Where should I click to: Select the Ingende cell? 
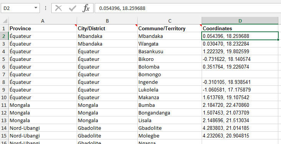(x=169, y=82)
